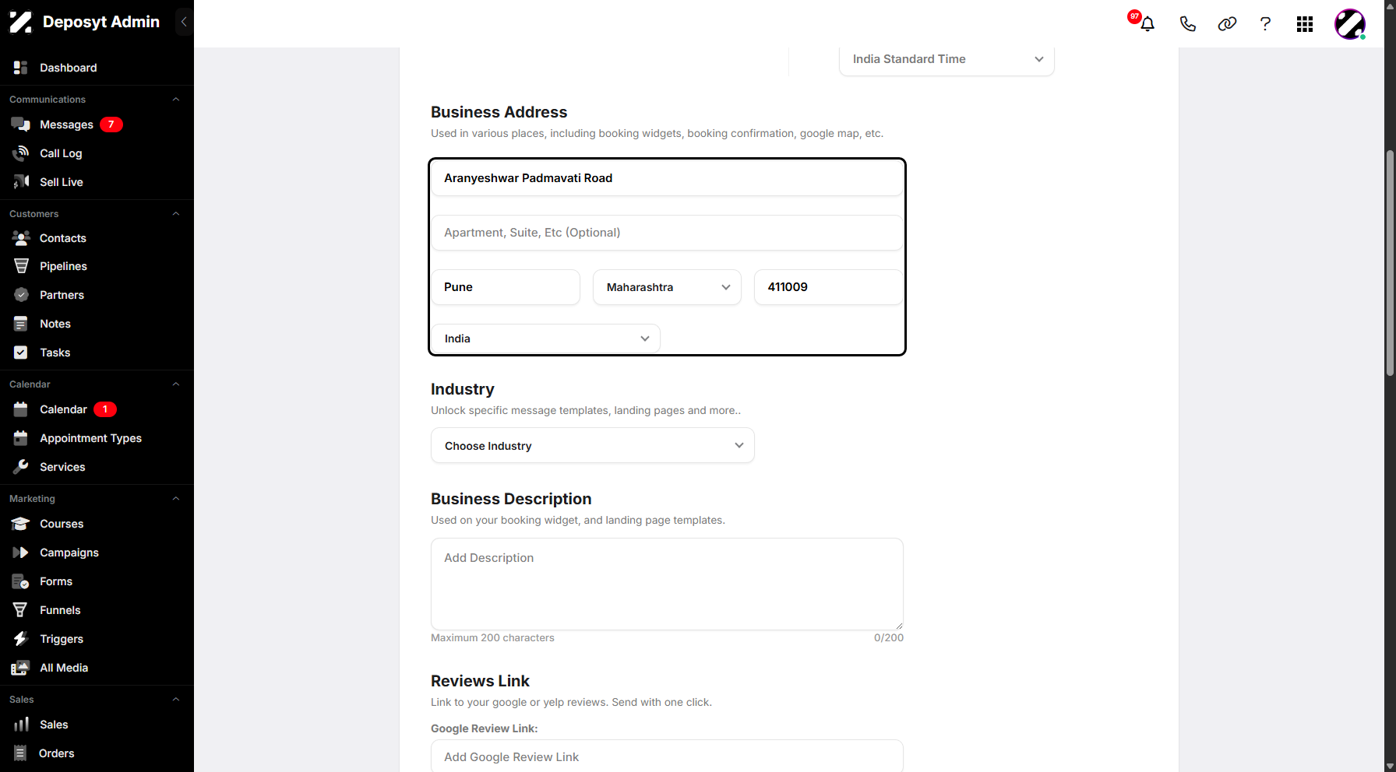Viewport: 1396px width, 772px height.
Task: Collapse the Sales sidebar section
Action: coord(176,700)
